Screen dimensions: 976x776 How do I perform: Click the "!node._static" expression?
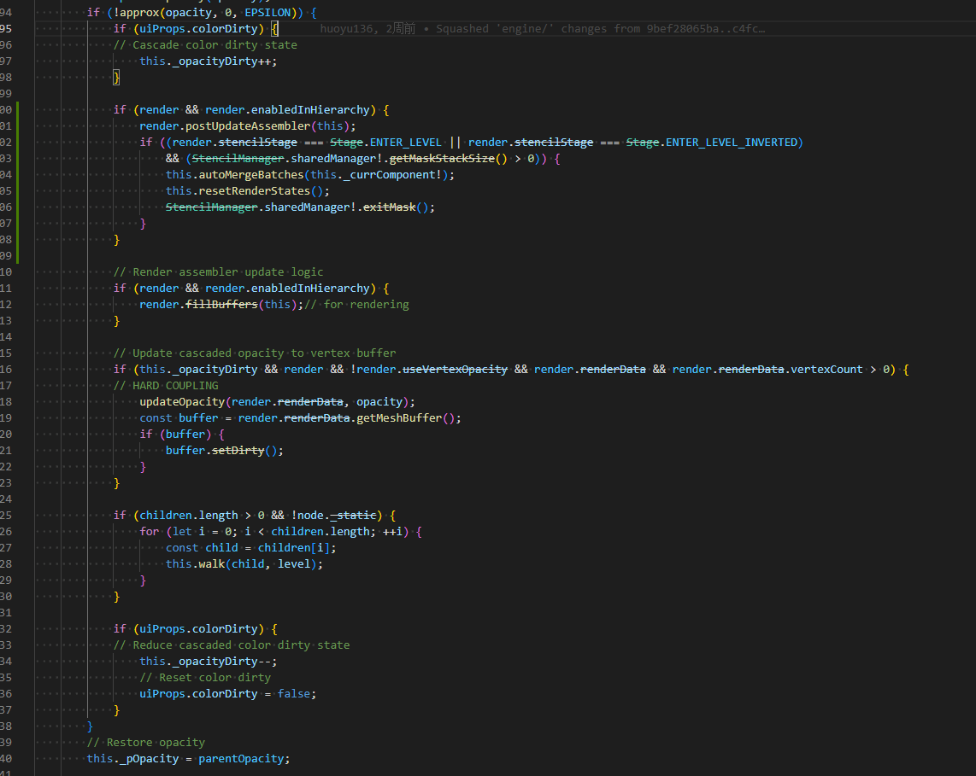(x=333, y=515)
